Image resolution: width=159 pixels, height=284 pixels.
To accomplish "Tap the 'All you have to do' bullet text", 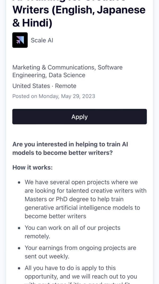I will pyautogui.click(x=70, y=268).
